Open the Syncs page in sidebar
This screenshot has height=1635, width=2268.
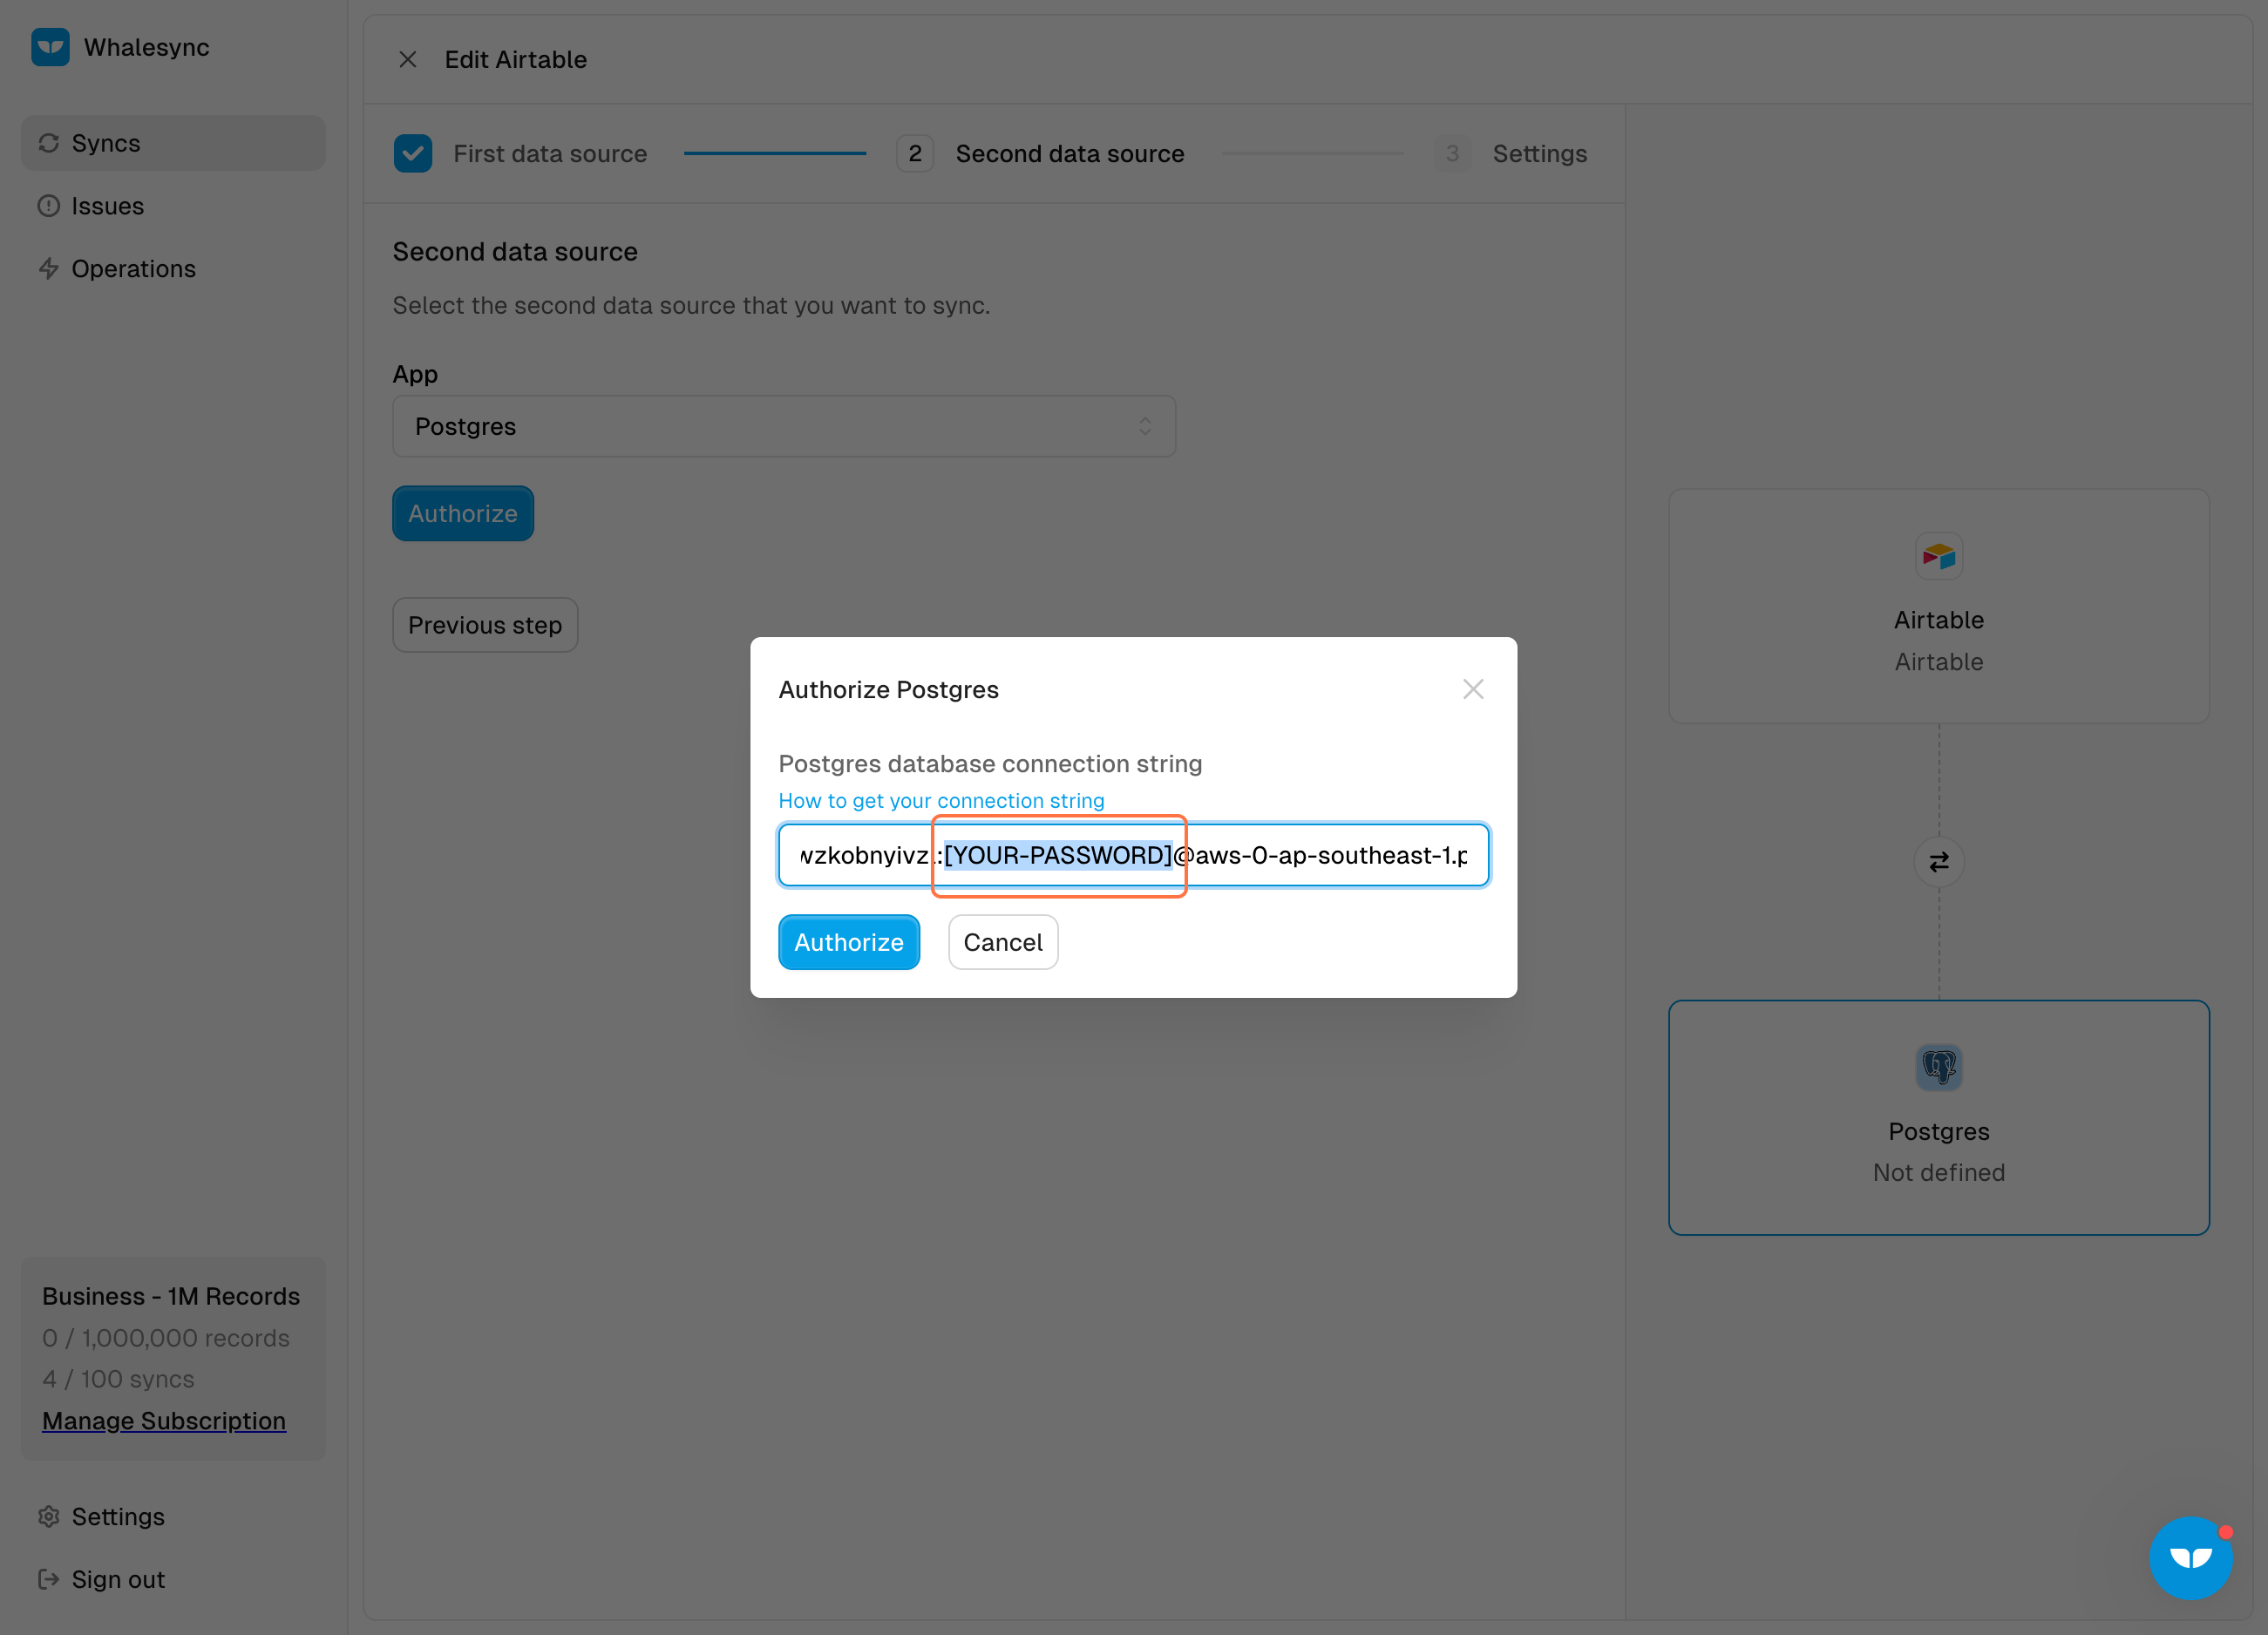pos(173,143)
